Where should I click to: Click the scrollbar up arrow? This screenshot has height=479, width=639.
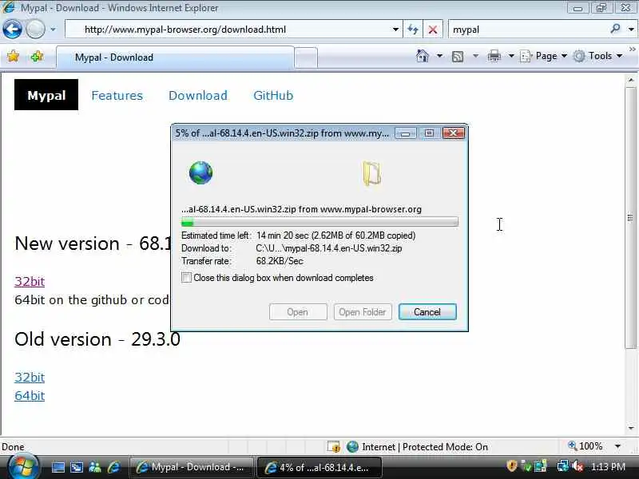(631, 81)
